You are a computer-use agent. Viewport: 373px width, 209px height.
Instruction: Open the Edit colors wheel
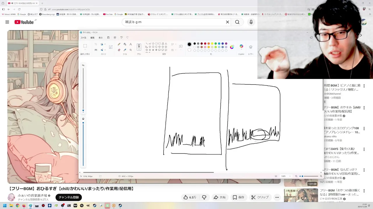click(x=232, y=47)
